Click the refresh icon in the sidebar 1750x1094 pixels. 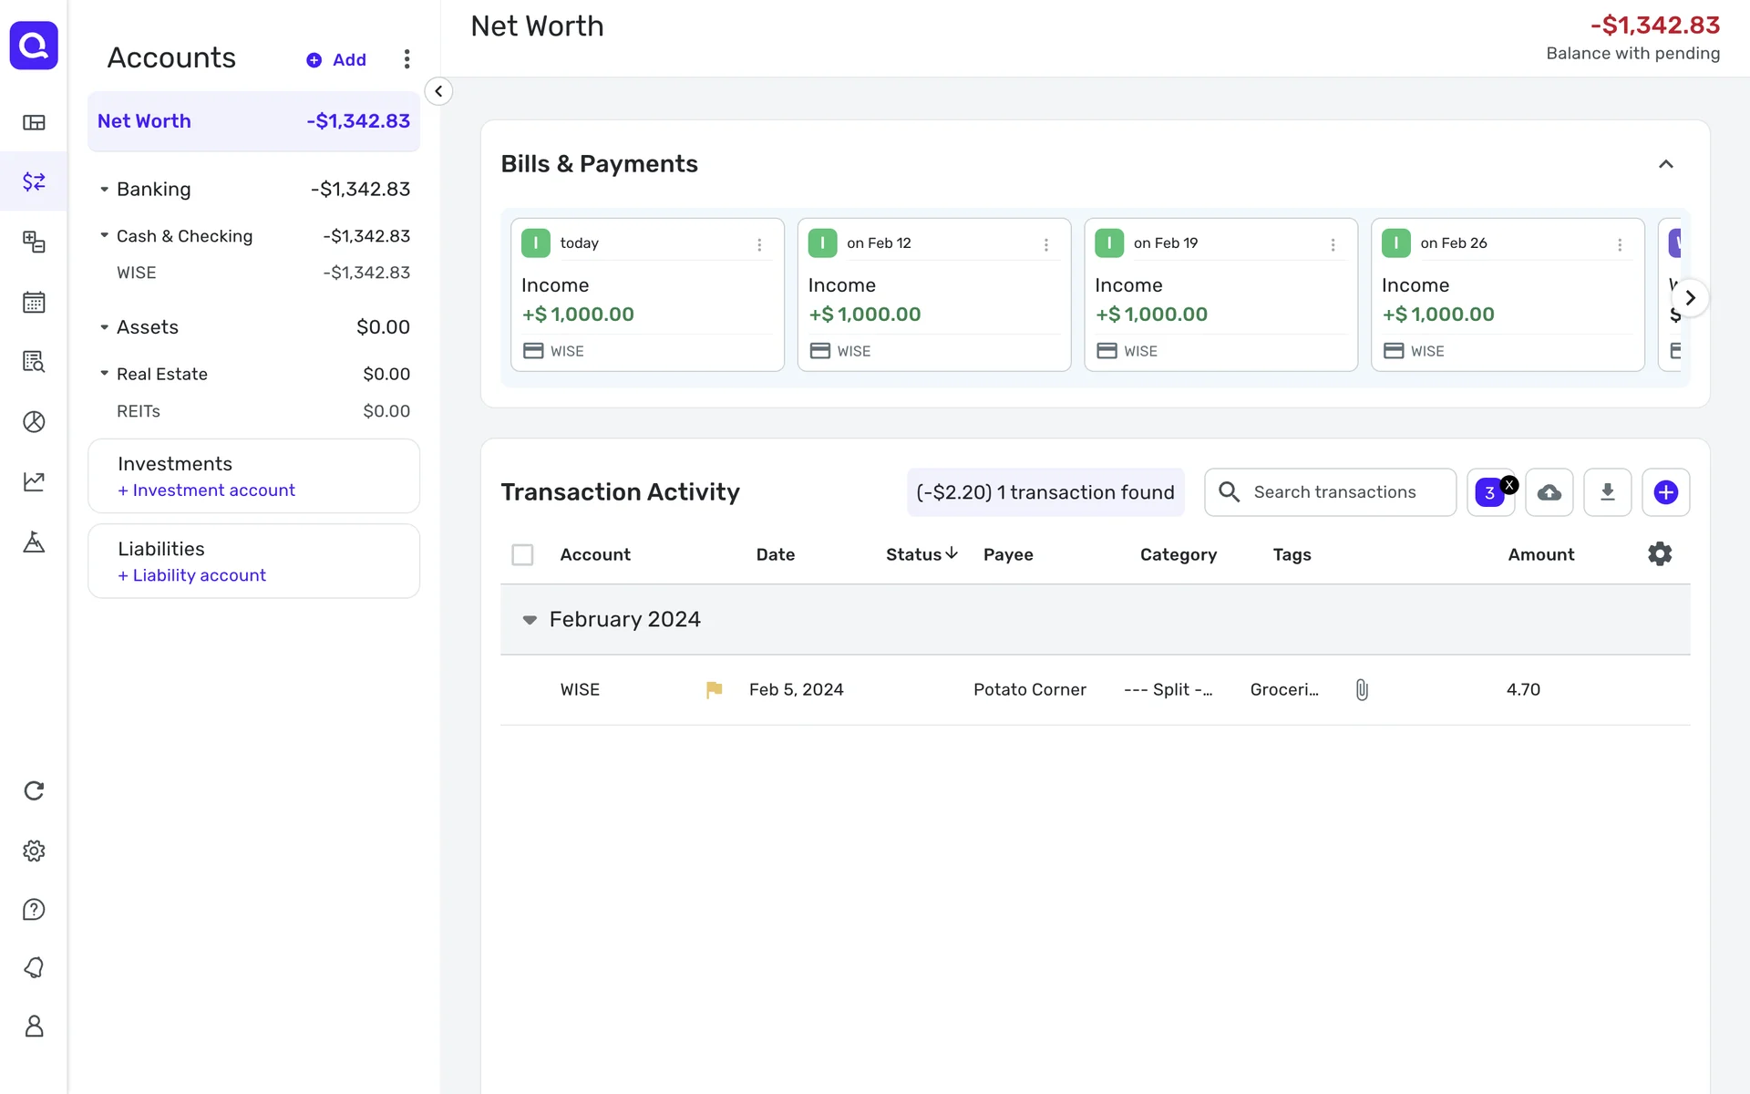34,790
